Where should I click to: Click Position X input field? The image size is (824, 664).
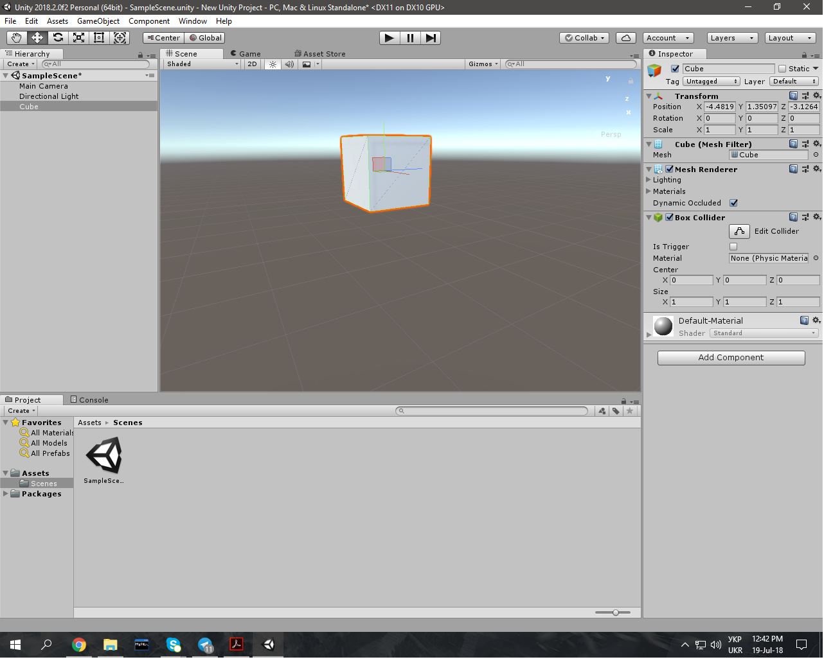click(720, 107)
